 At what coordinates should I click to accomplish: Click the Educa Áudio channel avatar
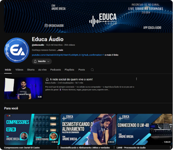coord(17,50)
